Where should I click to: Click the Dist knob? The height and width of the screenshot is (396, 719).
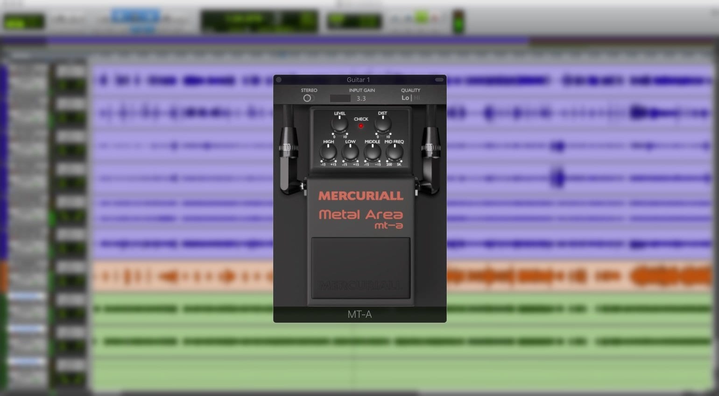[x=383, y=124]
